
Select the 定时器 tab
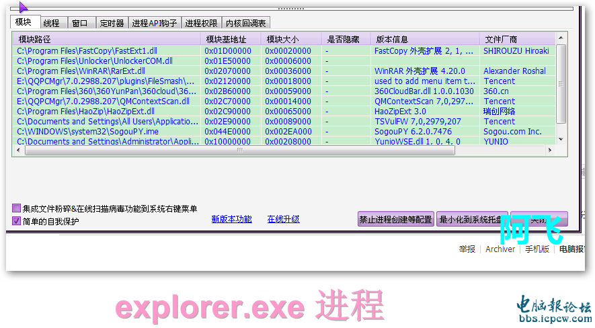(x=112, y=23)
